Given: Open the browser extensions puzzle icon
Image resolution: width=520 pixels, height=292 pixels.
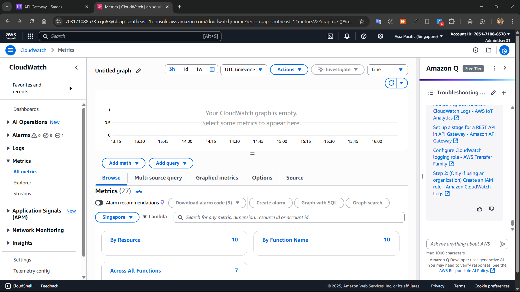Looking at the screenshot, I should pyautogui.click(x=452, y=21).
